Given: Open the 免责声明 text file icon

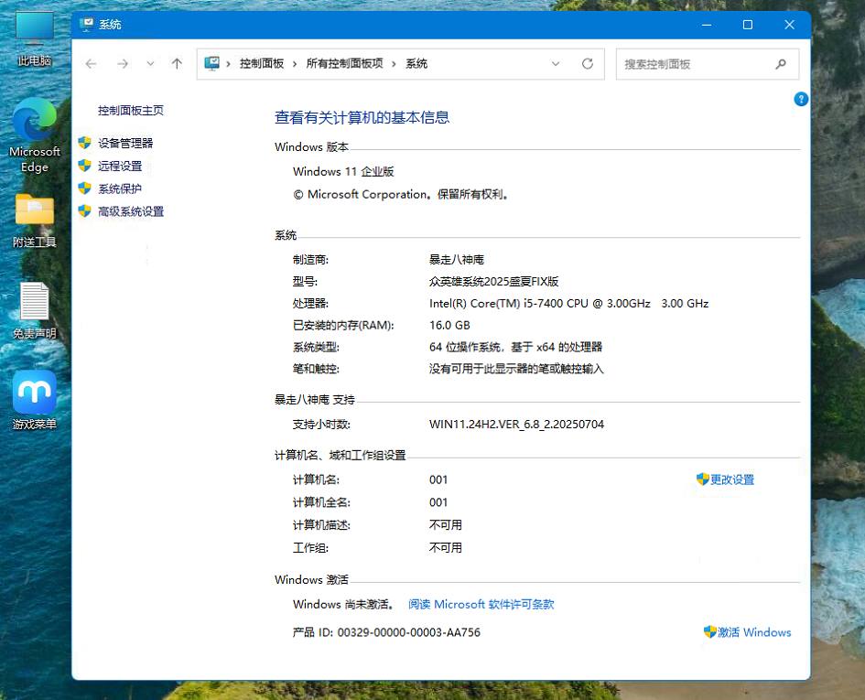Looking at the screenshot, I should (x=34, y=310).
